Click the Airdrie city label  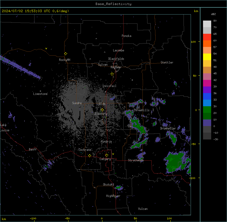(x=106, y=142)
